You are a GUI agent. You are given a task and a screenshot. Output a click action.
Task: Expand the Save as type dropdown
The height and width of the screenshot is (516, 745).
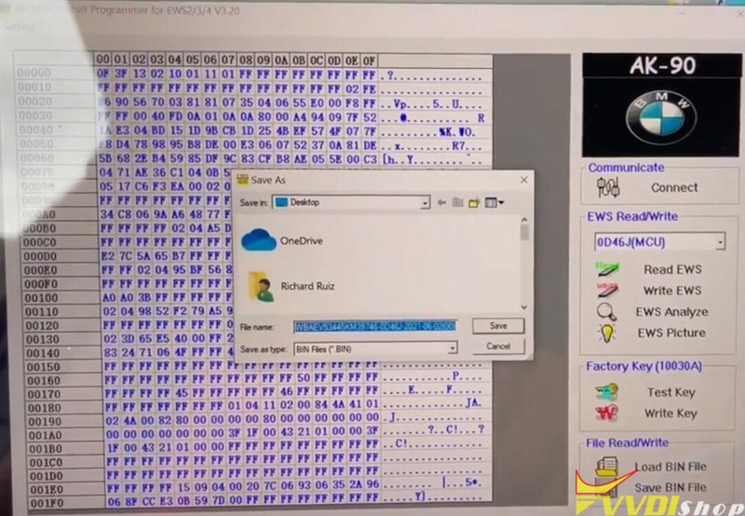coord(453,348)
